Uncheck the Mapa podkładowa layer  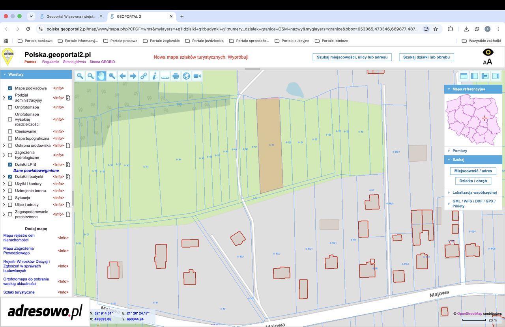click(10, 88)
